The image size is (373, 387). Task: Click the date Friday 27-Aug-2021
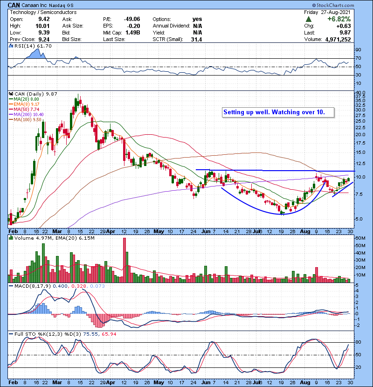click(x=327, y=12)
